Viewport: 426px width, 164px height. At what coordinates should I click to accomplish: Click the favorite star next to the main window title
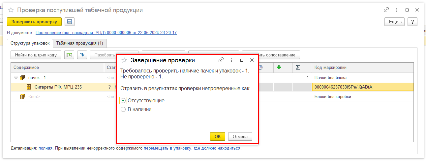tap(11, 10)
